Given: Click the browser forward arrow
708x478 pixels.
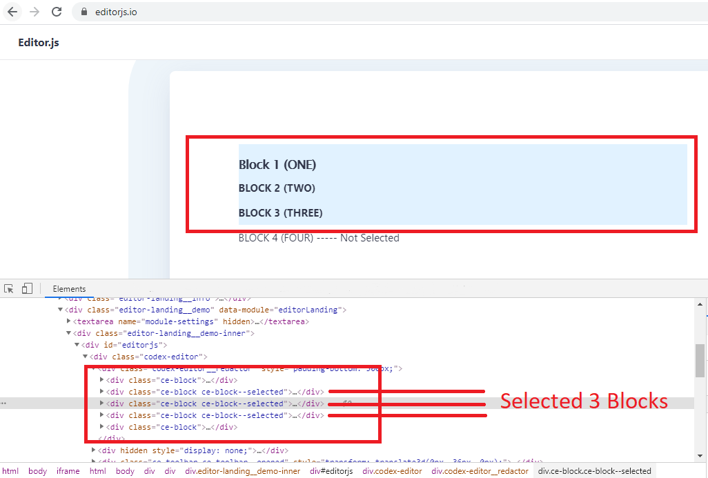Looking at the screenshot, I should click(x=35, y=12).
